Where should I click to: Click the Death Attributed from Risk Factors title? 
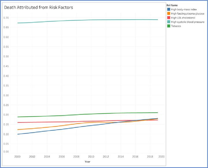[x=38, y=7]
